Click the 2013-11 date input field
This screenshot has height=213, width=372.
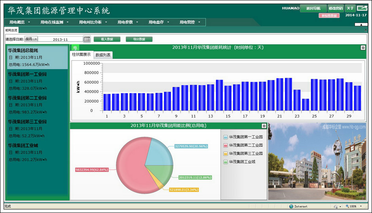(x=60, y=39)
